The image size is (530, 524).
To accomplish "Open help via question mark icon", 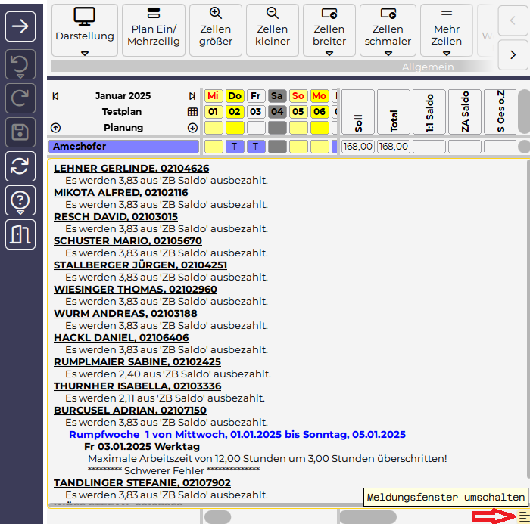I will click(20, 200).
